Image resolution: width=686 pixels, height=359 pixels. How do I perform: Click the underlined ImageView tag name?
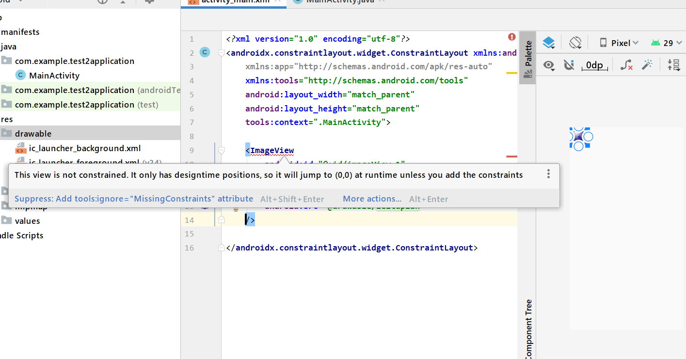point(272,150)
